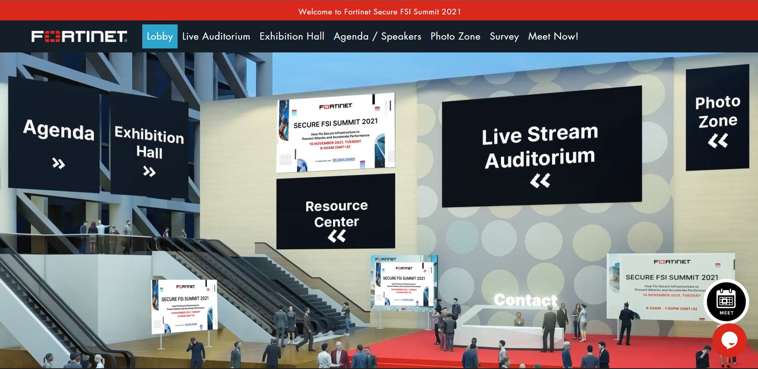Viewport: 758px width, 369px height.
Task: Open Exhibition Hall in the navigation bar
Action: pos(292,36)
